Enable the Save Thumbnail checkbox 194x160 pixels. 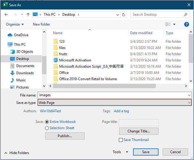(x=121, y=140)
